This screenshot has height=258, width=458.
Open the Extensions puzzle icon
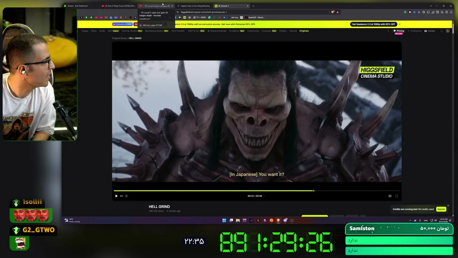click(x=428, y=12)
